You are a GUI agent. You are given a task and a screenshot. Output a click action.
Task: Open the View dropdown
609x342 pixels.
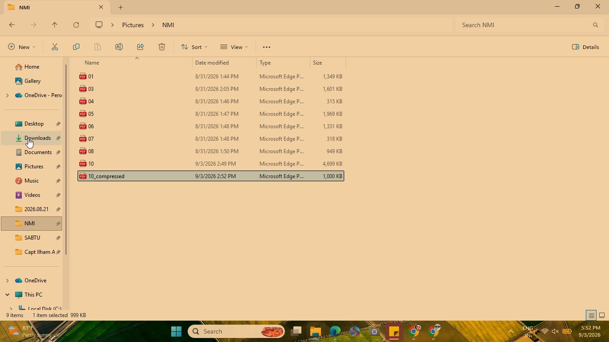(x=234, y=47)
